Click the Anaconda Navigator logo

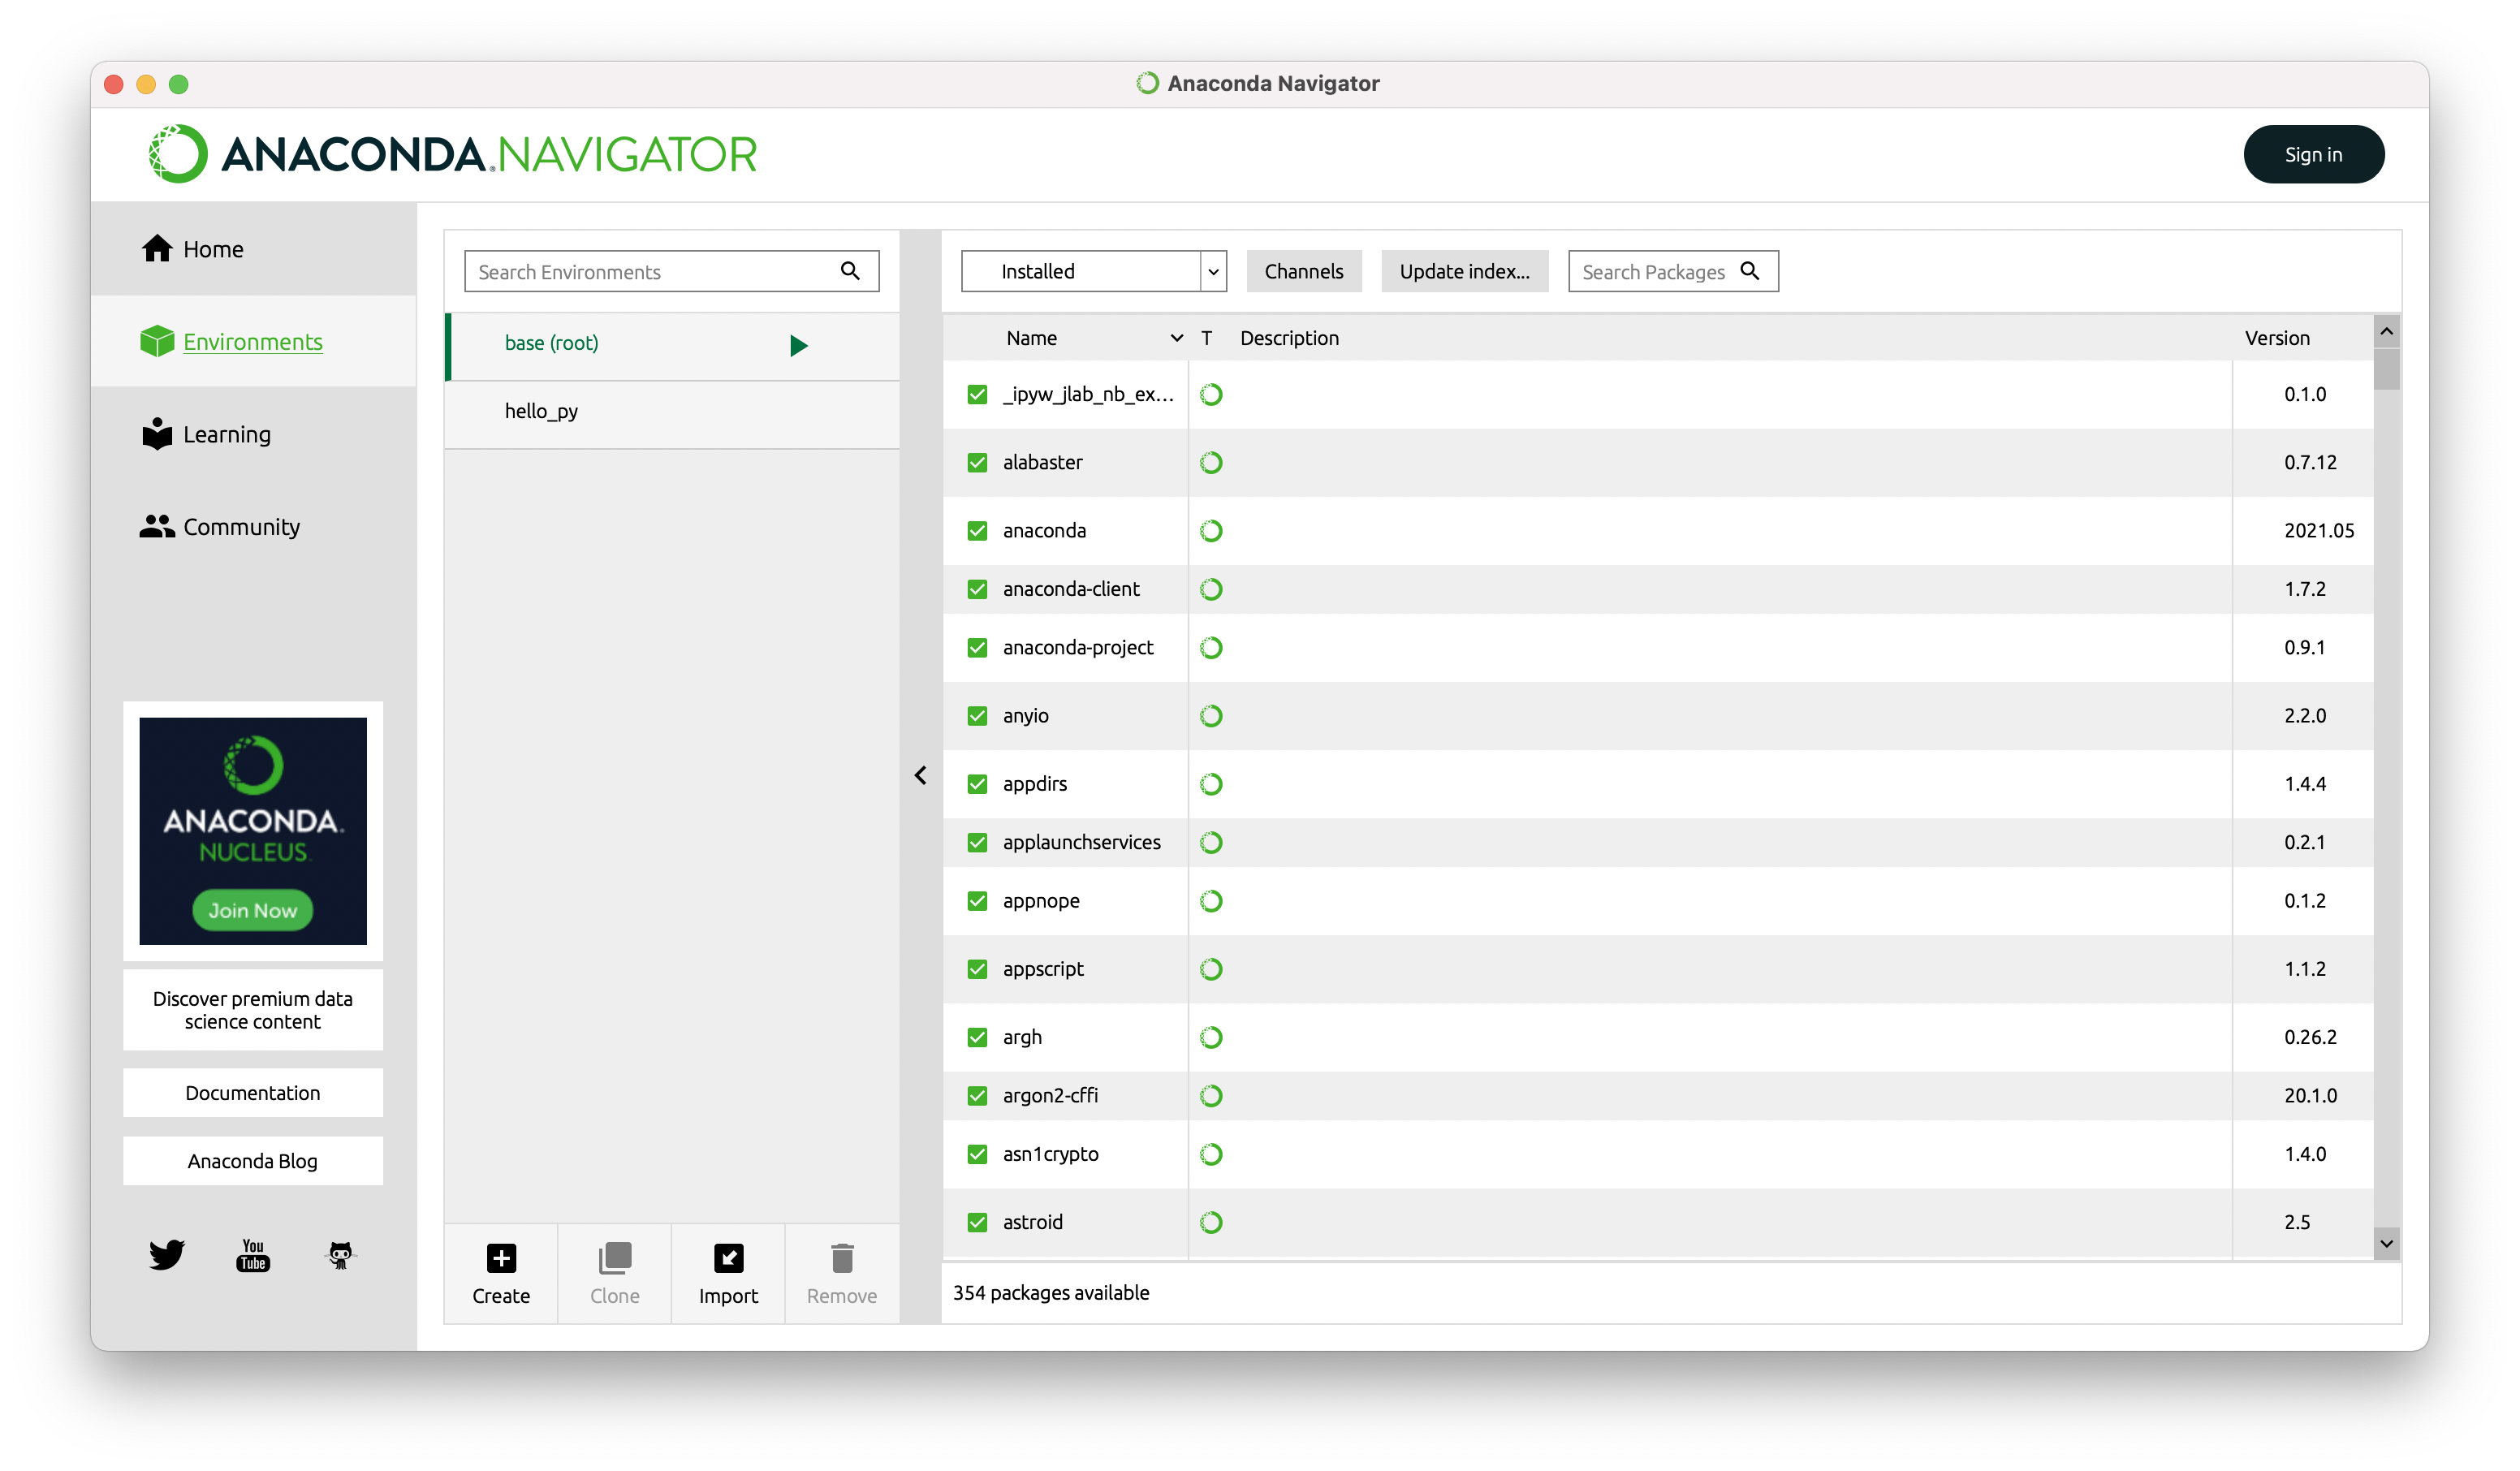point(453,154)
